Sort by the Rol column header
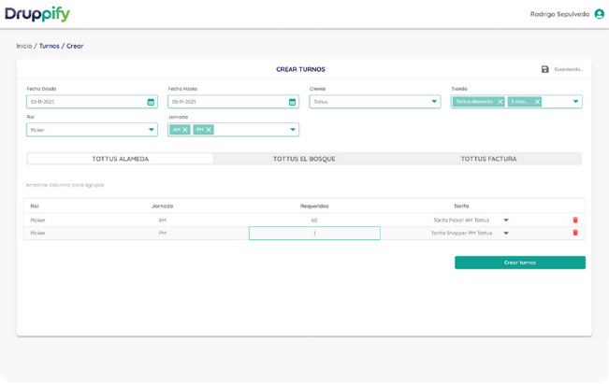This screenshot has width=609, height=384. point(35,206)
